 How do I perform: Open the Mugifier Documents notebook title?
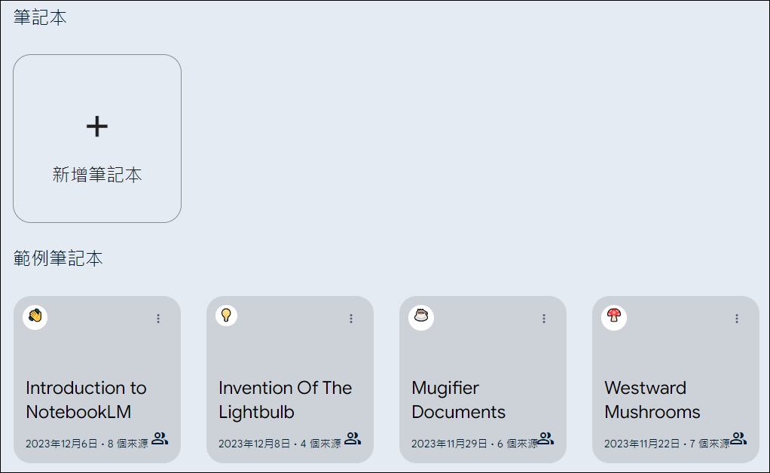458,400
